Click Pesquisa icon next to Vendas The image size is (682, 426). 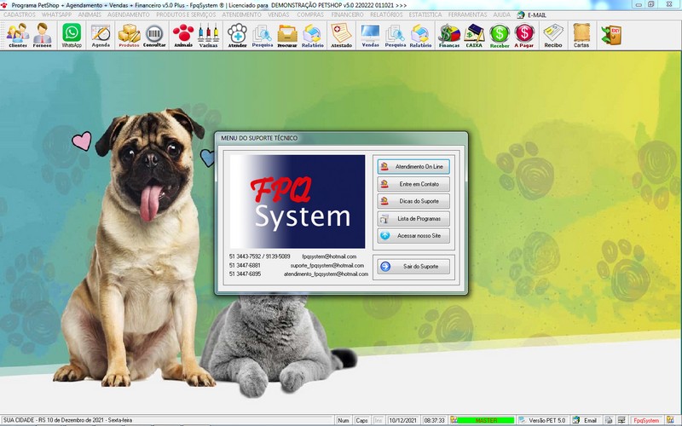pos(396,35)
